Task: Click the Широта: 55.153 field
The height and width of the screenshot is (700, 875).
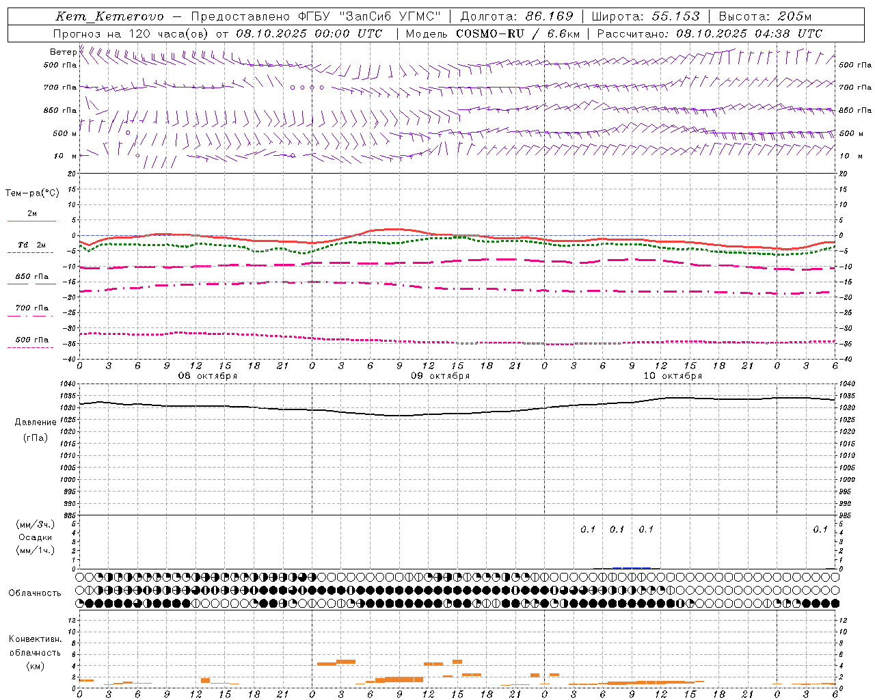Action: 646,16
